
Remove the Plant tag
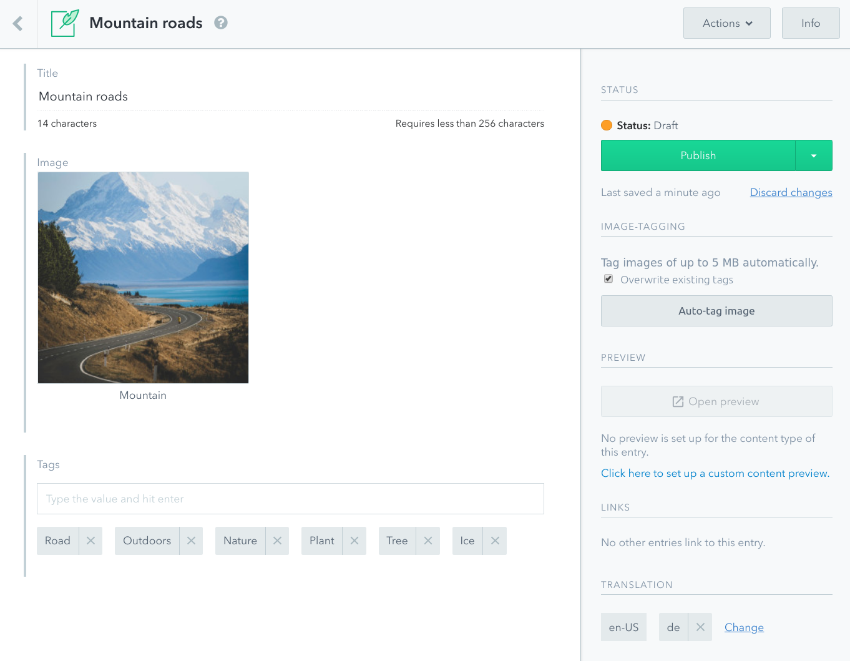[354, 541]
